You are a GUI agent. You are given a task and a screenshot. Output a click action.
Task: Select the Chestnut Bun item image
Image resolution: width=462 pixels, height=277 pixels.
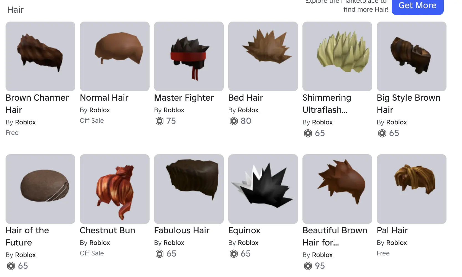tap(115, 189)
